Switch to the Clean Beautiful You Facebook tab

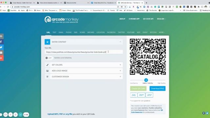tap(103, 3)
